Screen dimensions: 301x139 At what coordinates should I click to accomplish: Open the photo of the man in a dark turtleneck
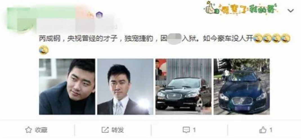coord(67,87)
